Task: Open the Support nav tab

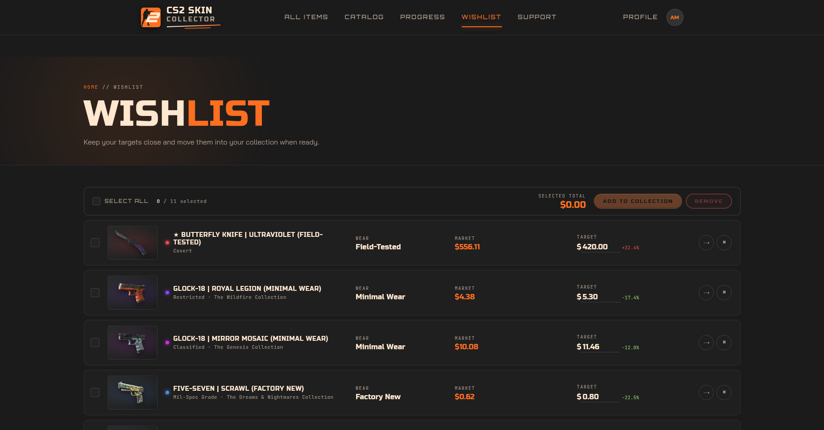Action: click(537, 17)
